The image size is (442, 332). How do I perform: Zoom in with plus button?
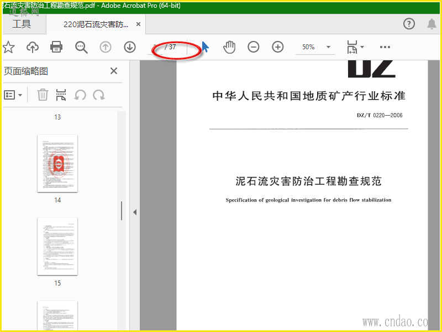(278, 47)
